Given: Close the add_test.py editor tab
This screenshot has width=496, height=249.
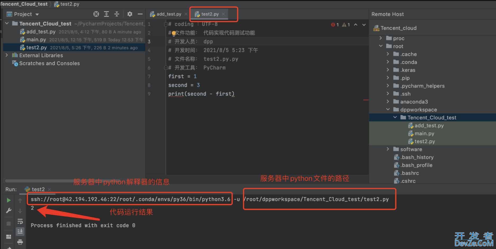Looking at the screenshot, I should [186, 14].
